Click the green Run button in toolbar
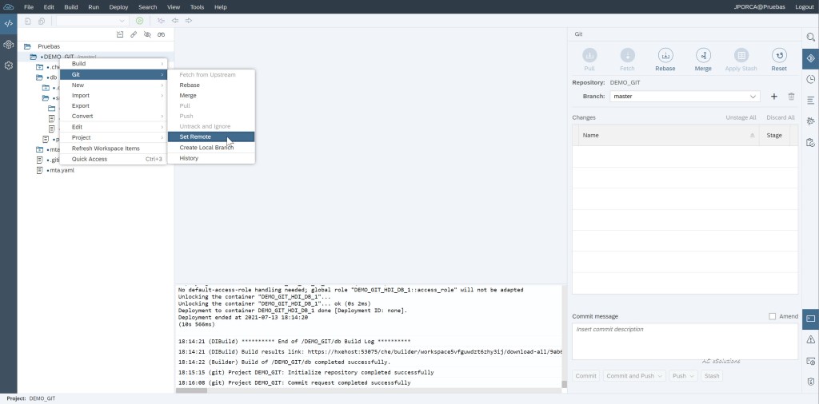 coord(140,20)
